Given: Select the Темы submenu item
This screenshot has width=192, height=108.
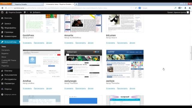Looking at the screenshot, I should [x=4, y=47].
